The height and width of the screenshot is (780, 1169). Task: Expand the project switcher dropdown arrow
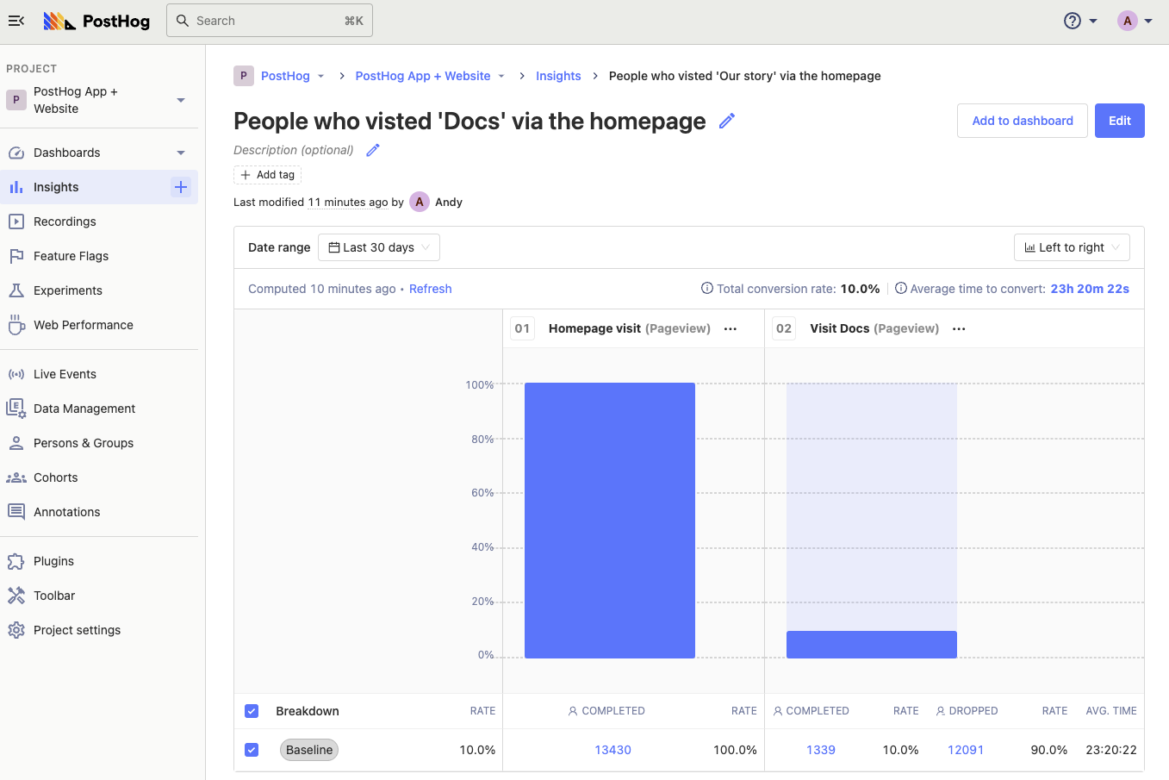click(x=181, y=100)
